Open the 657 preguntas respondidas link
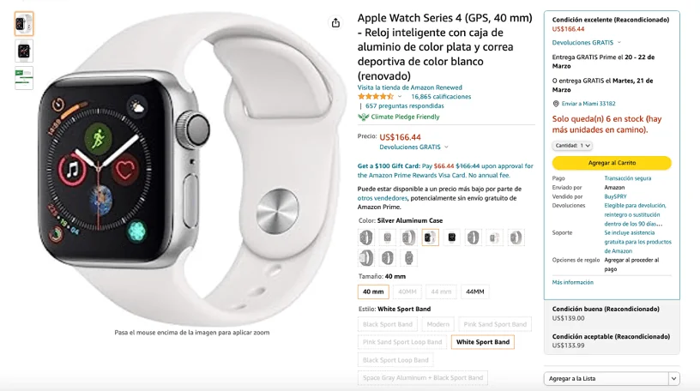 pos(404,105)
